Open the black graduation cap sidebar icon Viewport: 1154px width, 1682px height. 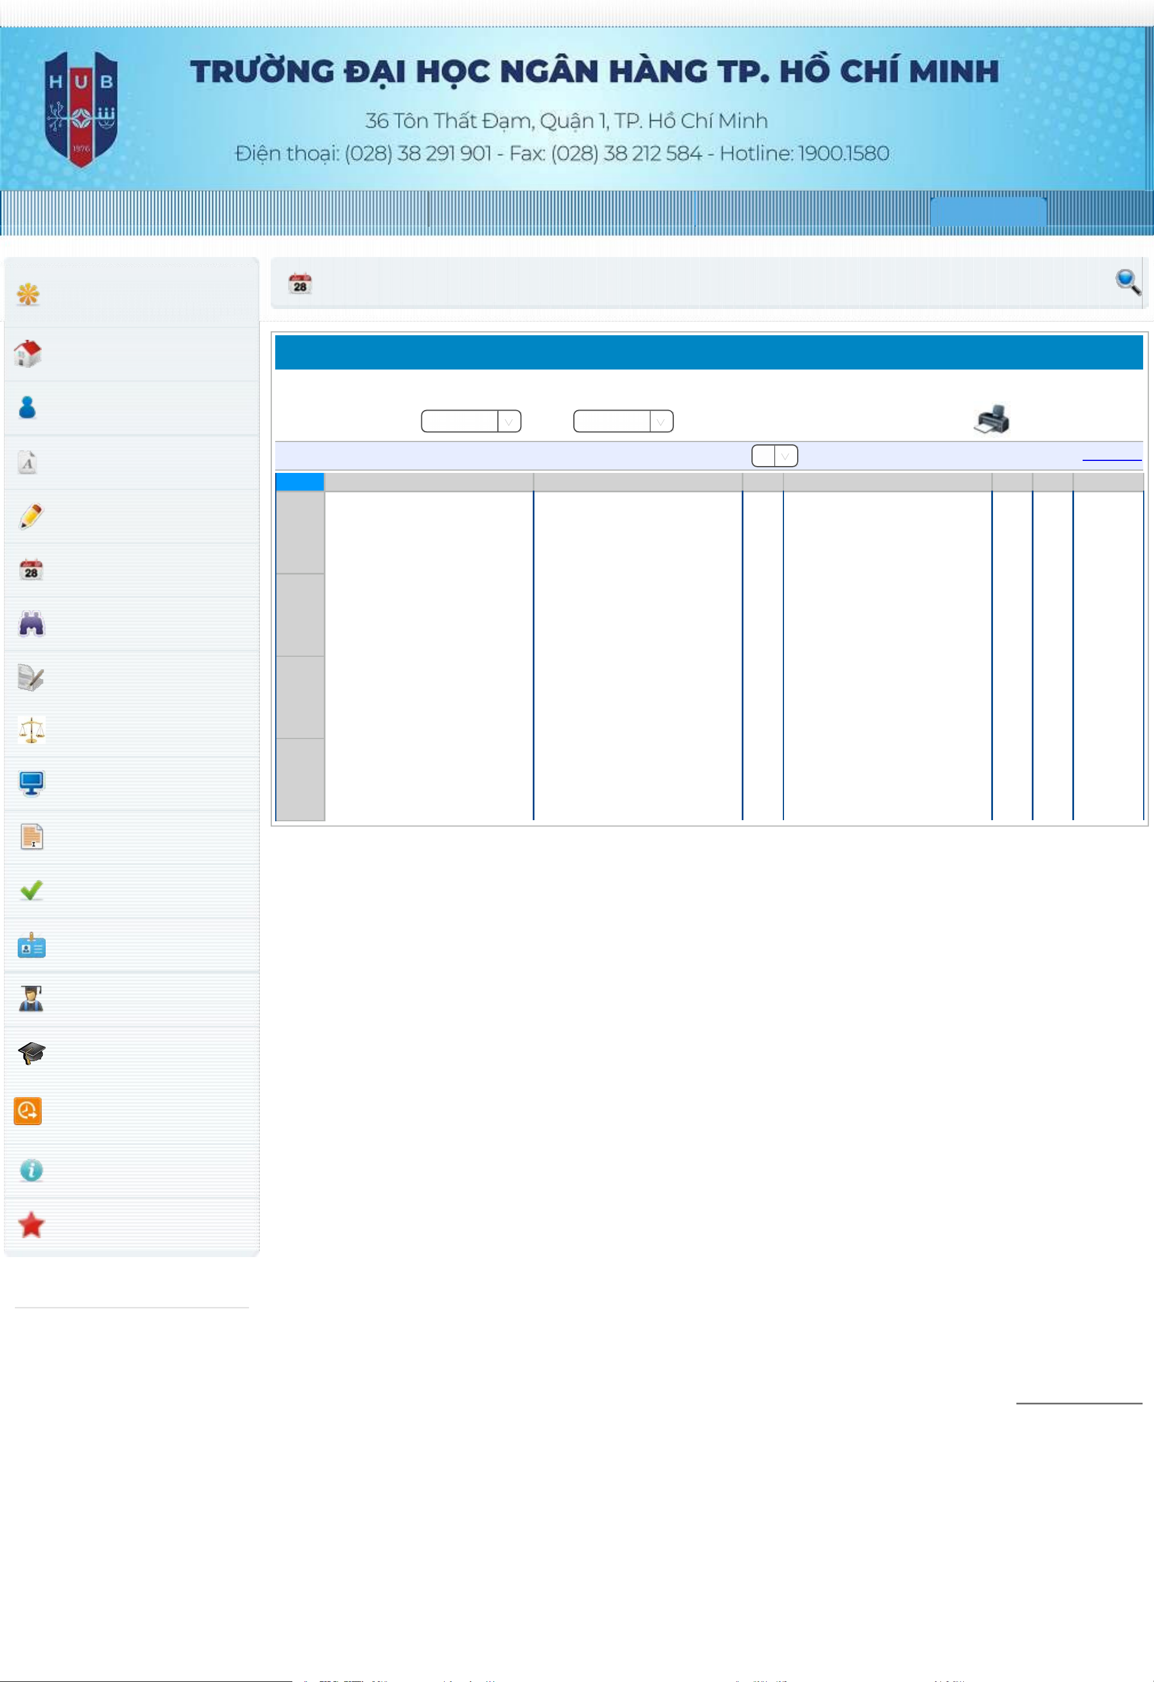(x=31, y=1053)
